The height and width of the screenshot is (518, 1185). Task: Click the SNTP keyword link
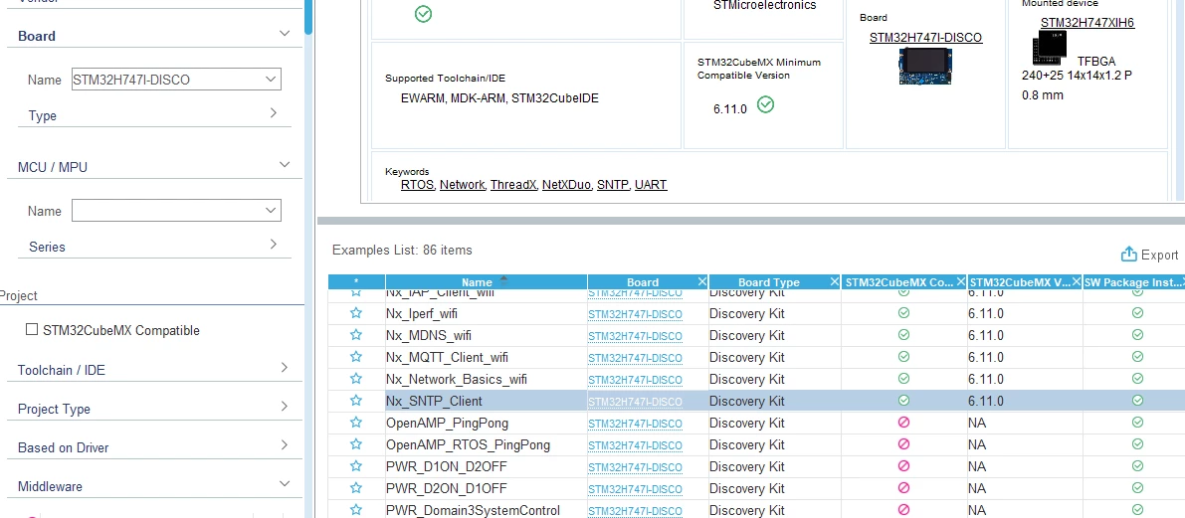[x=614, y=184]
